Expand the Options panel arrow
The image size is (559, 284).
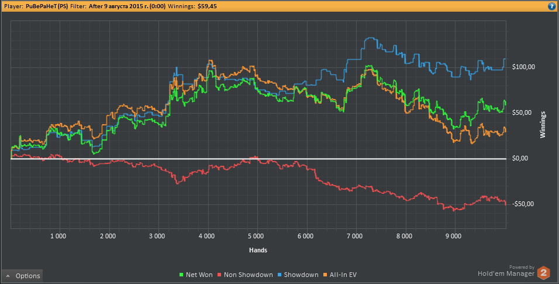point(8,276)
